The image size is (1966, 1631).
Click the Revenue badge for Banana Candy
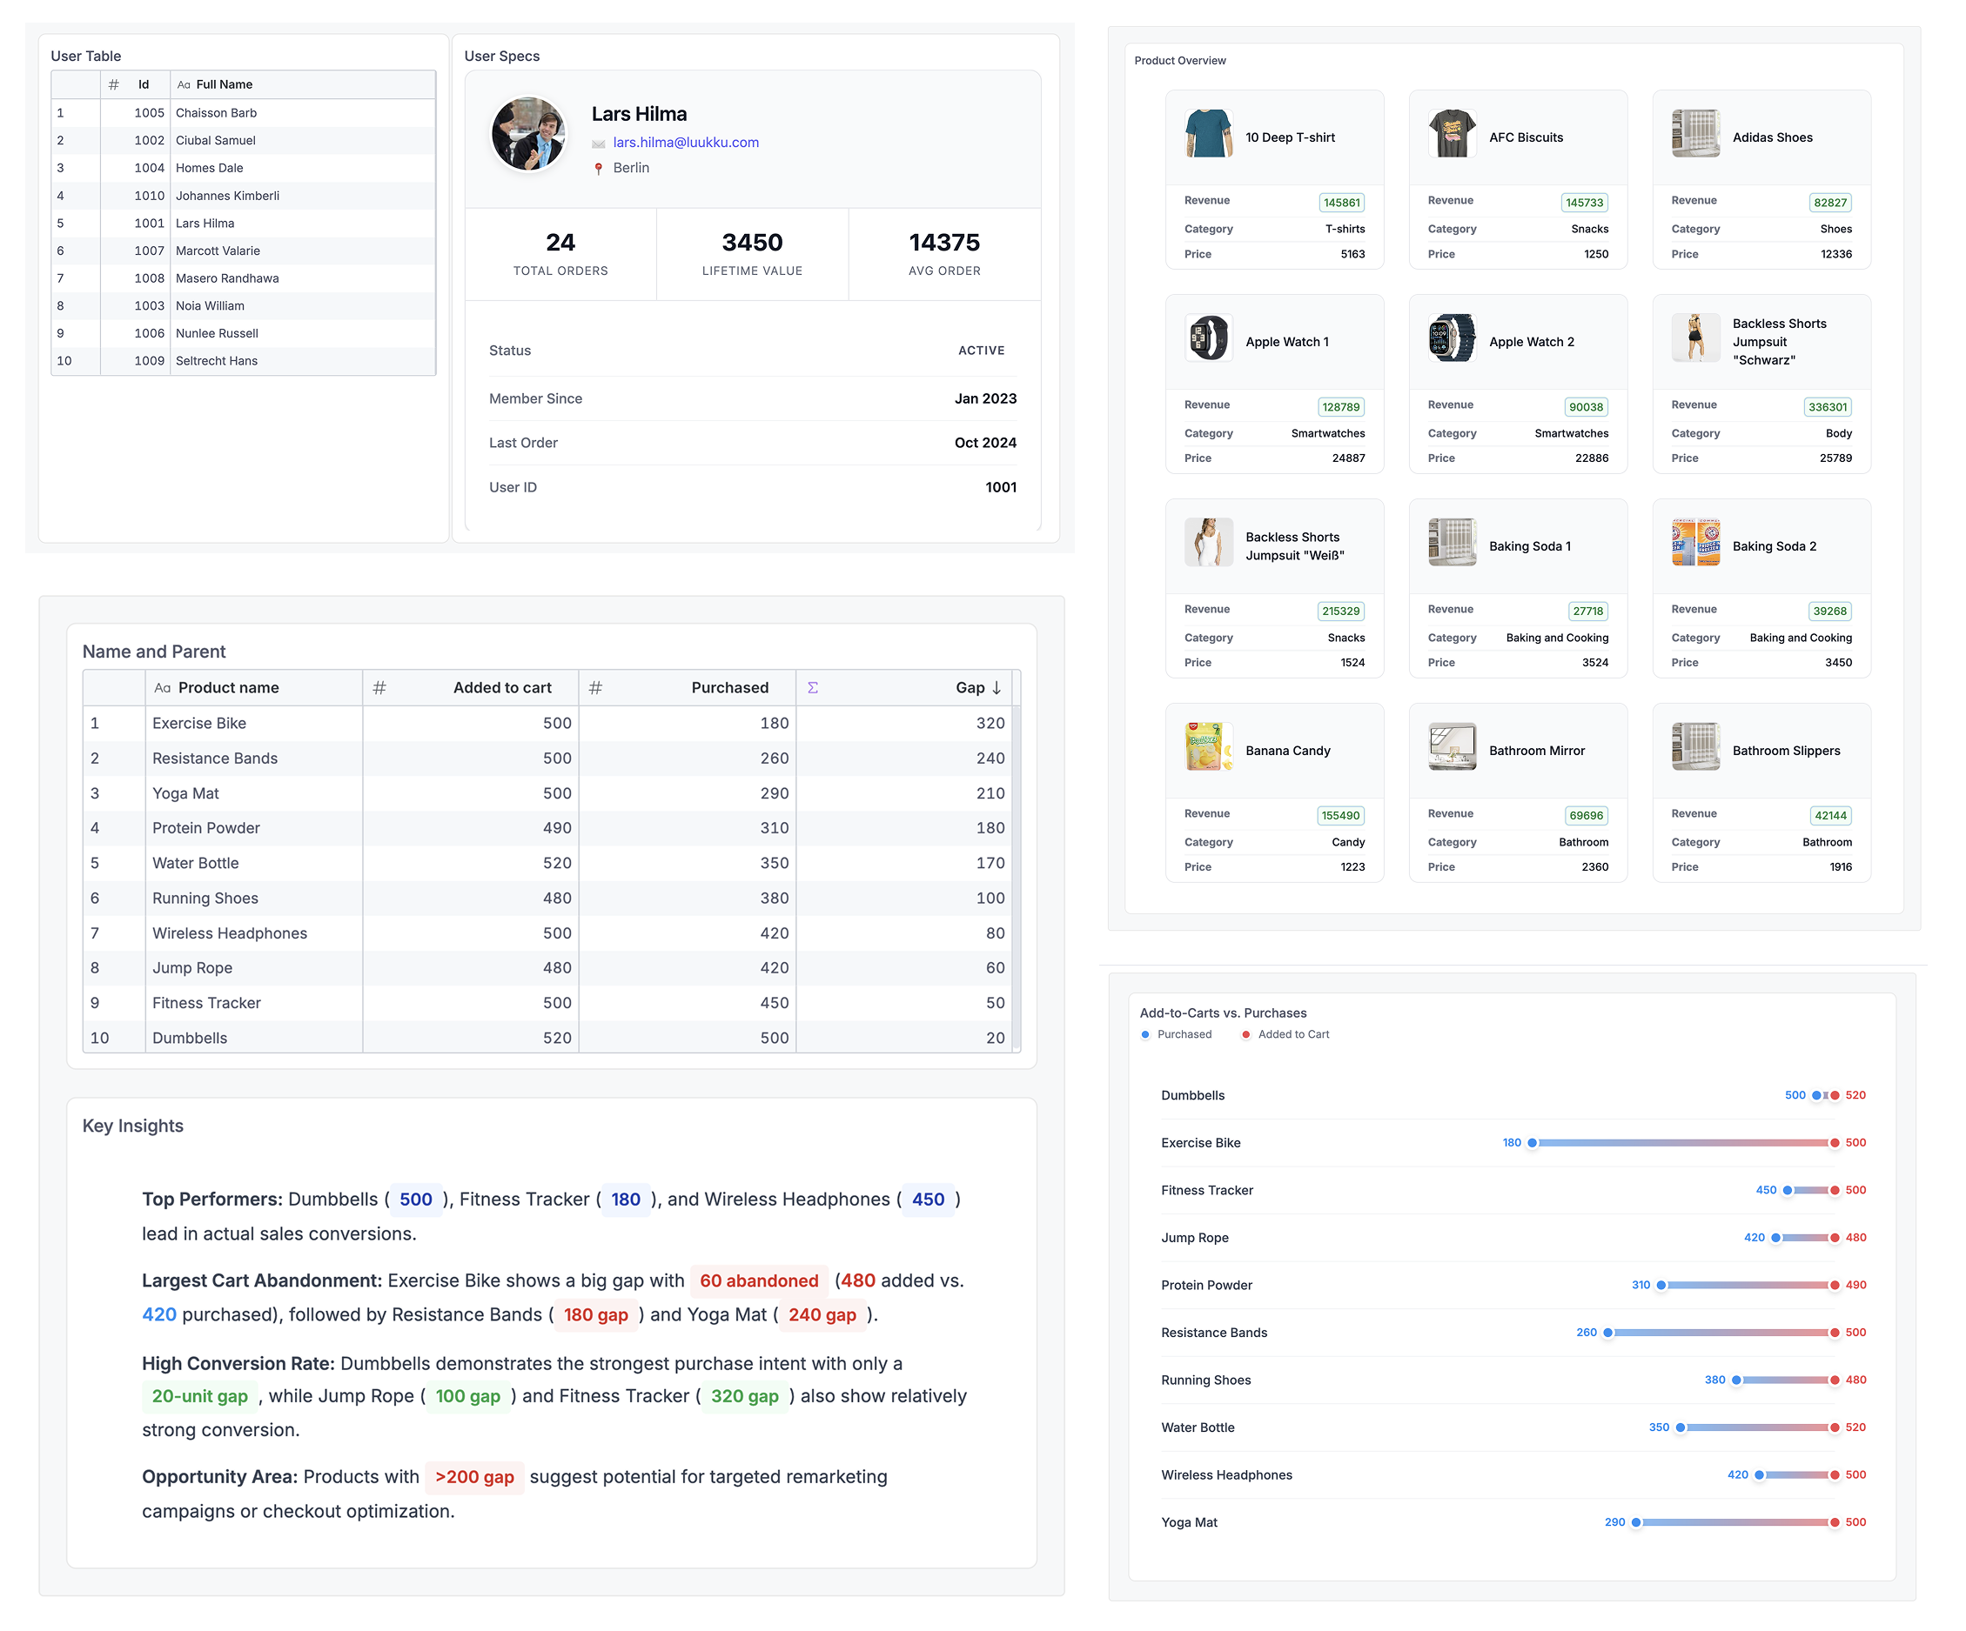[x=1340, y=815]
